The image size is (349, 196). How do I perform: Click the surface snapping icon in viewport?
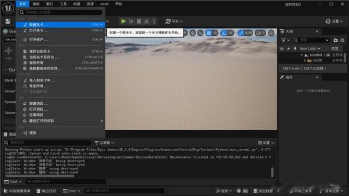200,33
